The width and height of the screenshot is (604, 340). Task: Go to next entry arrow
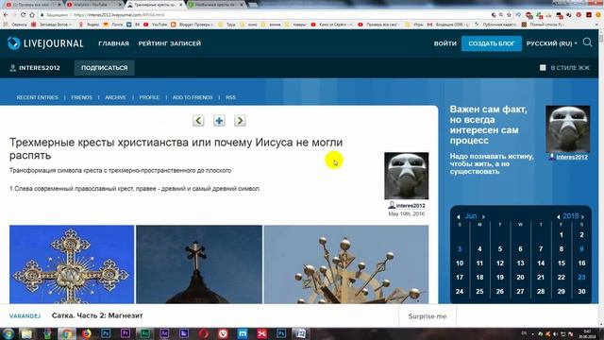click(240, 121)
